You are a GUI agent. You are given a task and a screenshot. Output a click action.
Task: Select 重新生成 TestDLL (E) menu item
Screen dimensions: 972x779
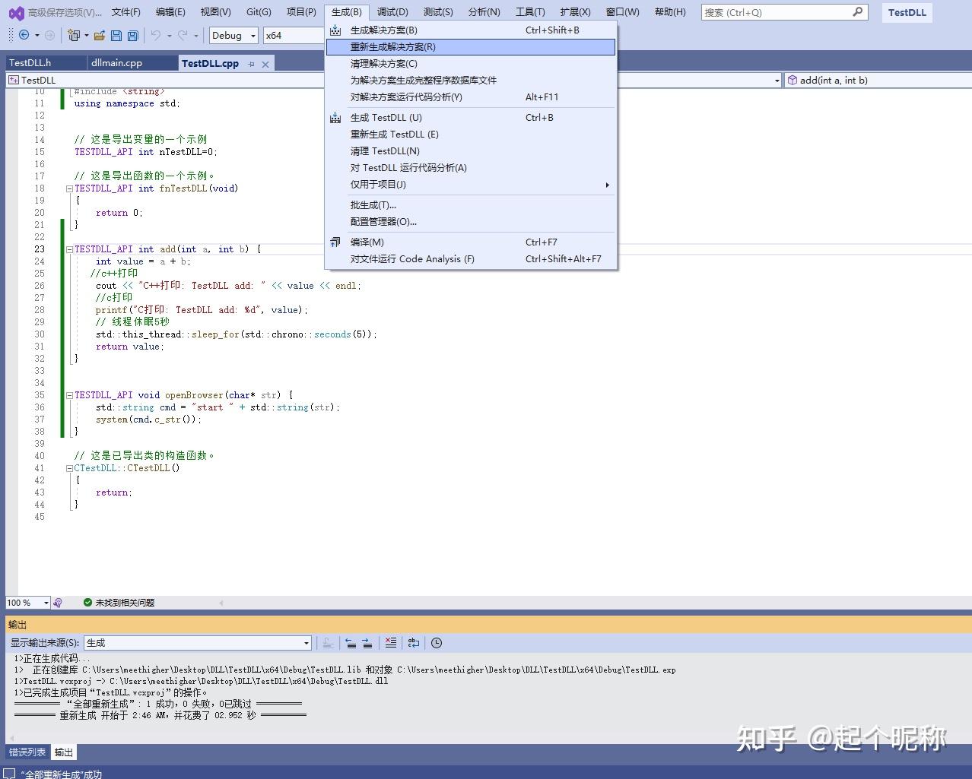pyautogui.click(x=471, y=135)
